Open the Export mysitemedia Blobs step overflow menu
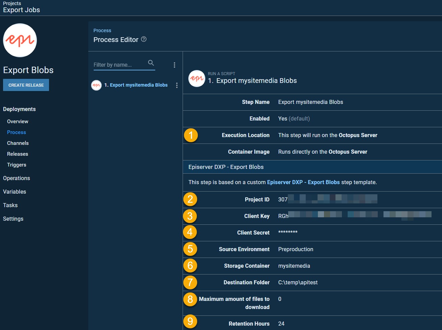 (x=177, y=85)
